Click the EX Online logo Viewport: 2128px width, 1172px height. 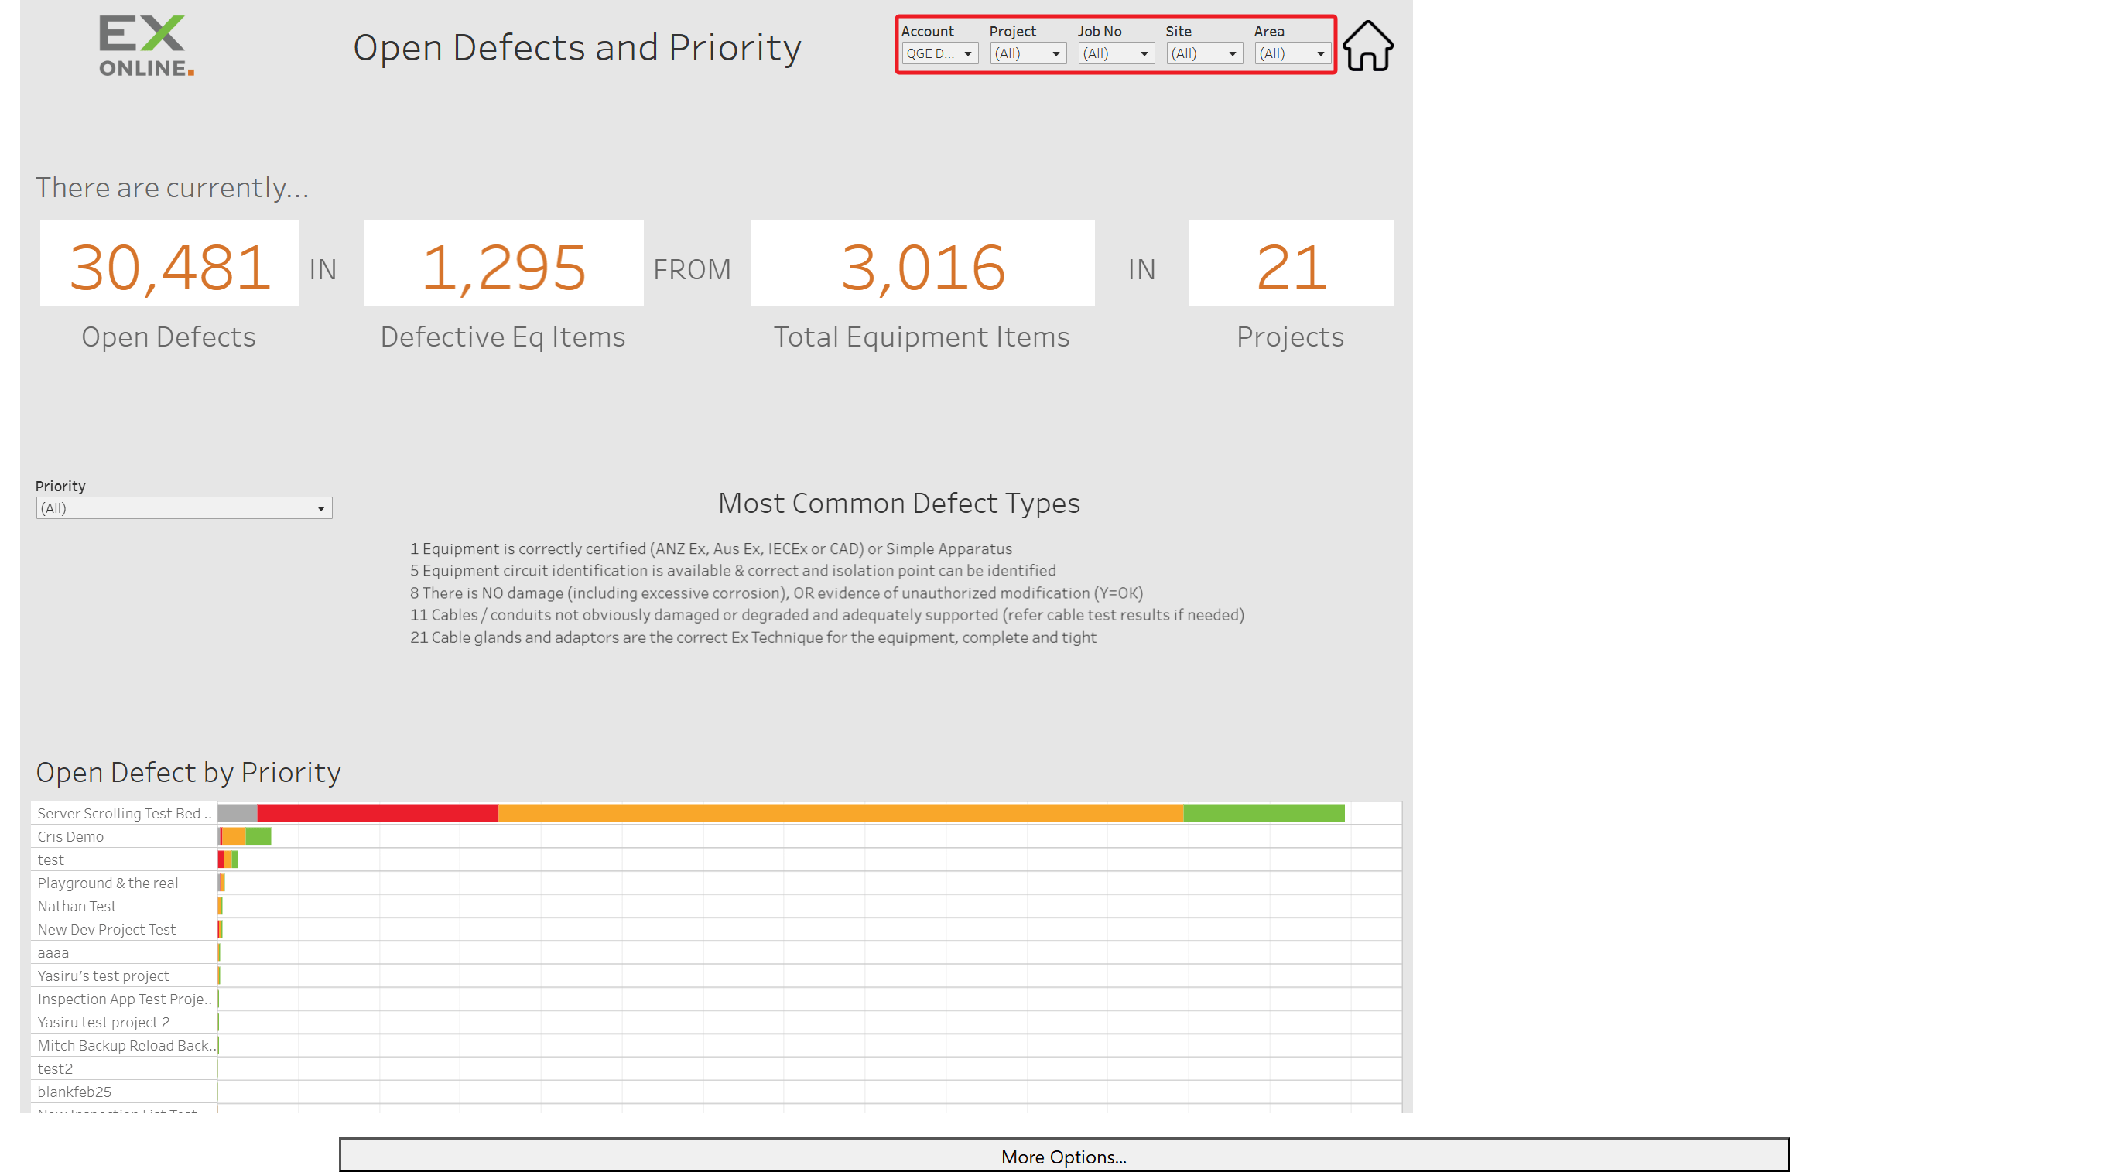coord(146,46)
